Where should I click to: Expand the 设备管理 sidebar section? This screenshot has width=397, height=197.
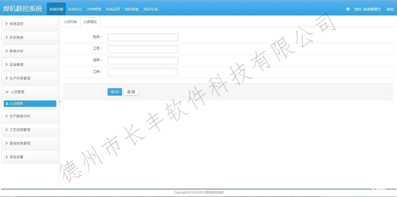30,65
